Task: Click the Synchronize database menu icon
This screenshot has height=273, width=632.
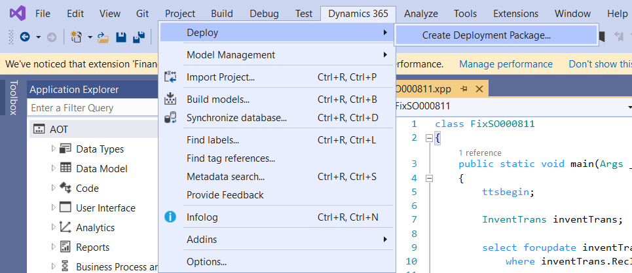Action: (x=170, y=118)
